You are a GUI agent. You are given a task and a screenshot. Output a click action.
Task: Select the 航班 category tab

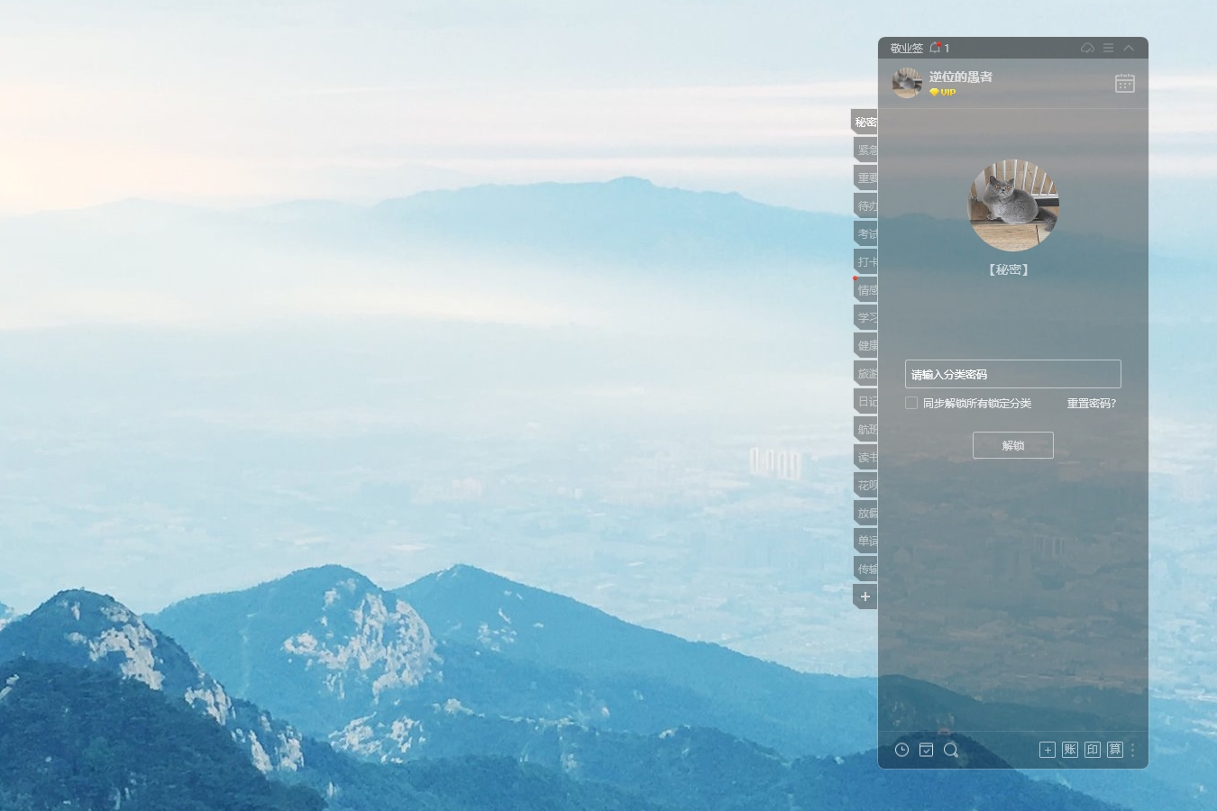tap(865, 429)
